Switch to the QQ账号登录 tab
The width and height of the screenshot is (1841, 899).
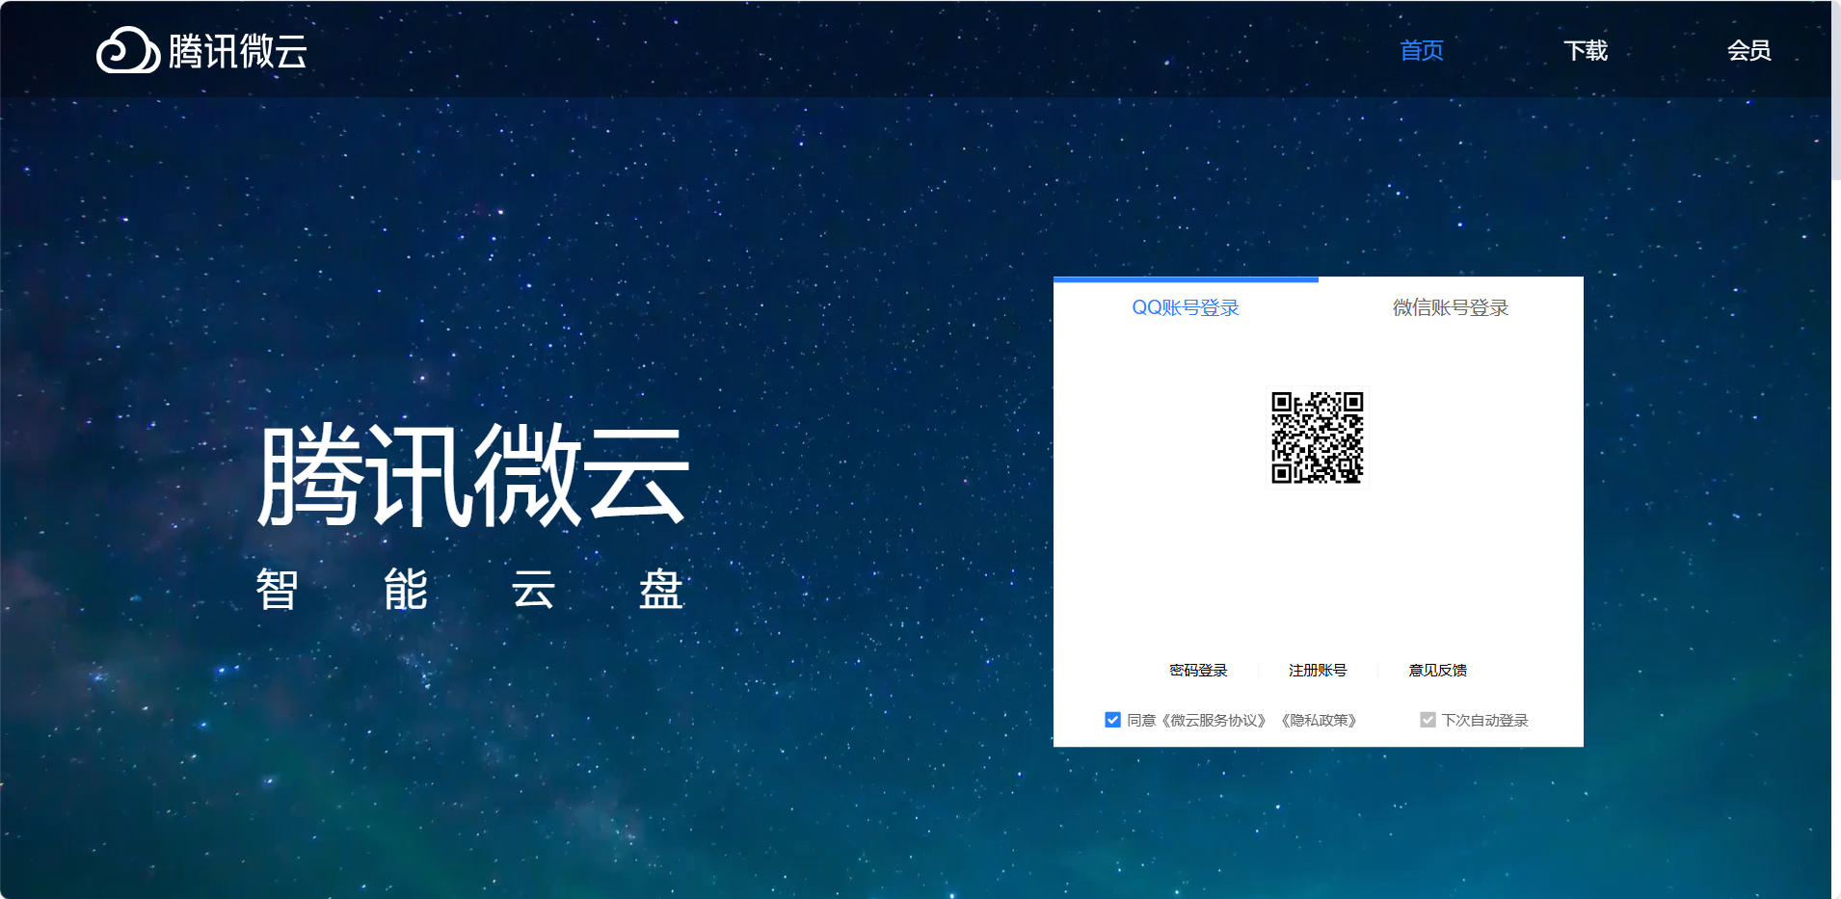coord(1186,307)
